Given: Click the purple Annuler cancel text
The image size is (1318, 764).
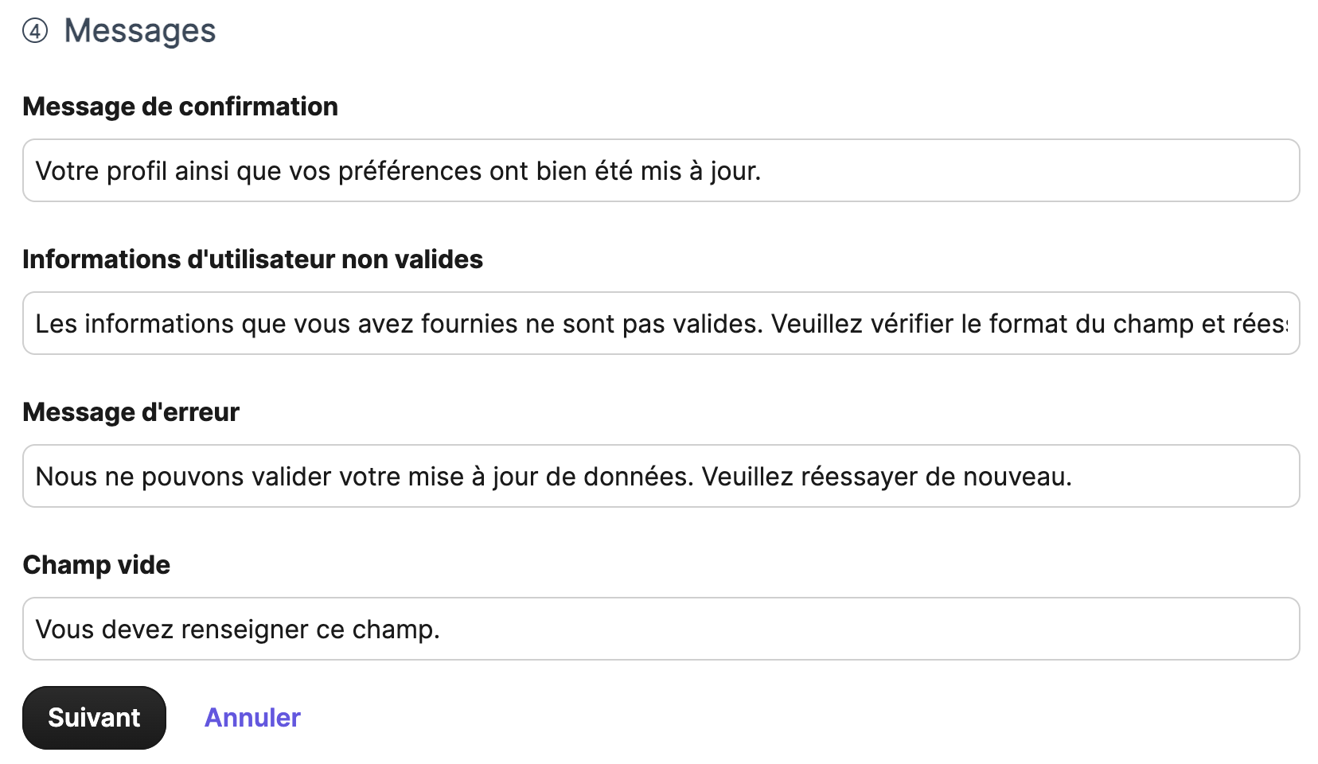Looking at the screenshot, I should pyautogui.click(x=252, y=717).
